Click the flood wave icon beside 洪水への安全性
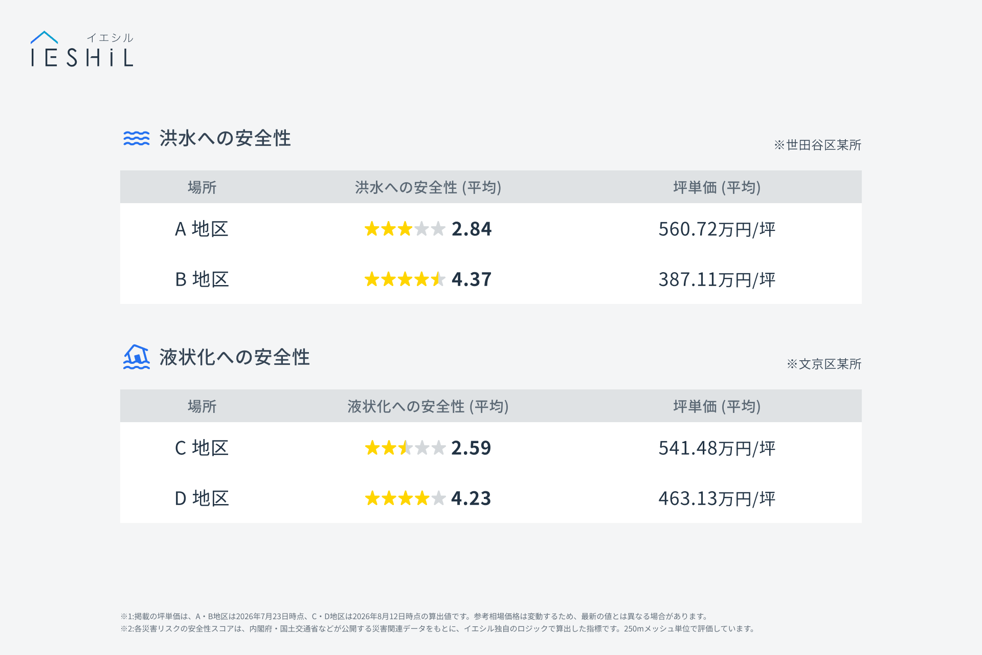Viewport: 982px width, 655px height. pyautogui.click(x=137, y=138)
